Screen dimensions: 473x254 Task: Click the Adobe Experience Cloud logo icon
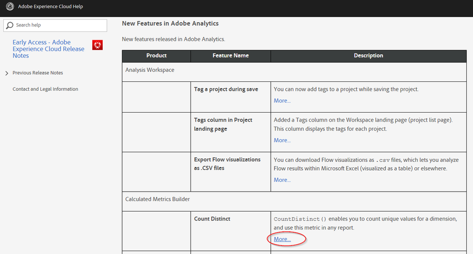(9, 7)
